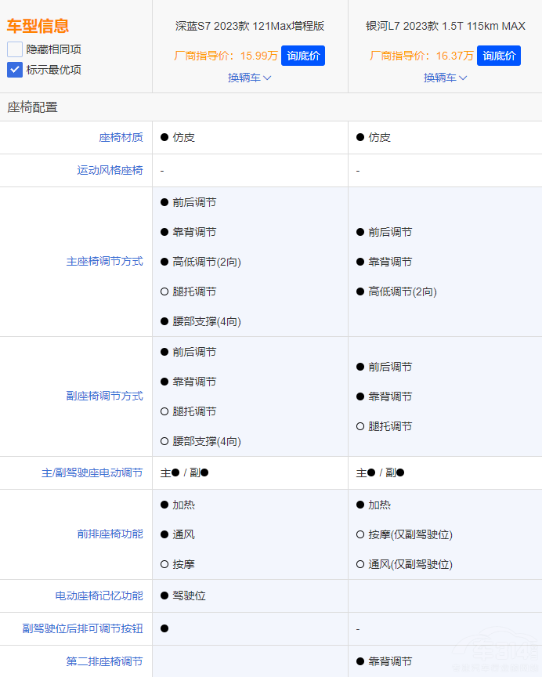
Task: Open 换辆车 dropdown under 银河L7
Action: point(446,78)
